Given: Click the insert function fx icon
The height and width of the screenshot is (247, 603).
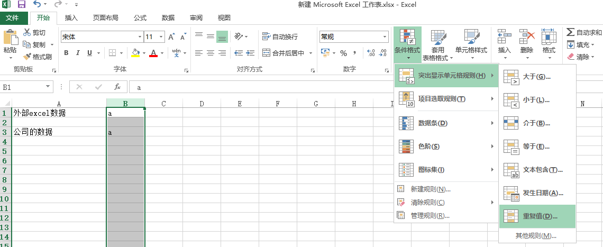Looking at the screenshot, I should [x=117, y=87].
